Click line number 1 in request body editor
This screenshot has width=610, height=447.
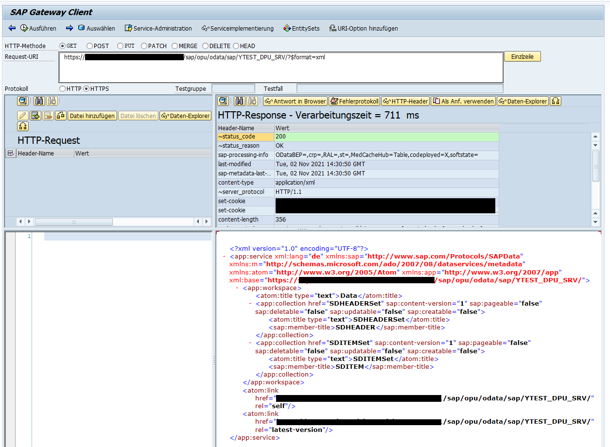[x=29, y=236]
